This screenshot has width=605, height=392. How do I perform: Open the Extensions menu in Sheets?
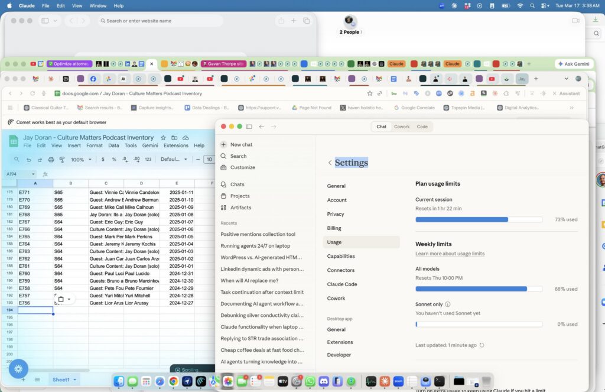pyautogui.click(x=175, y=145)
